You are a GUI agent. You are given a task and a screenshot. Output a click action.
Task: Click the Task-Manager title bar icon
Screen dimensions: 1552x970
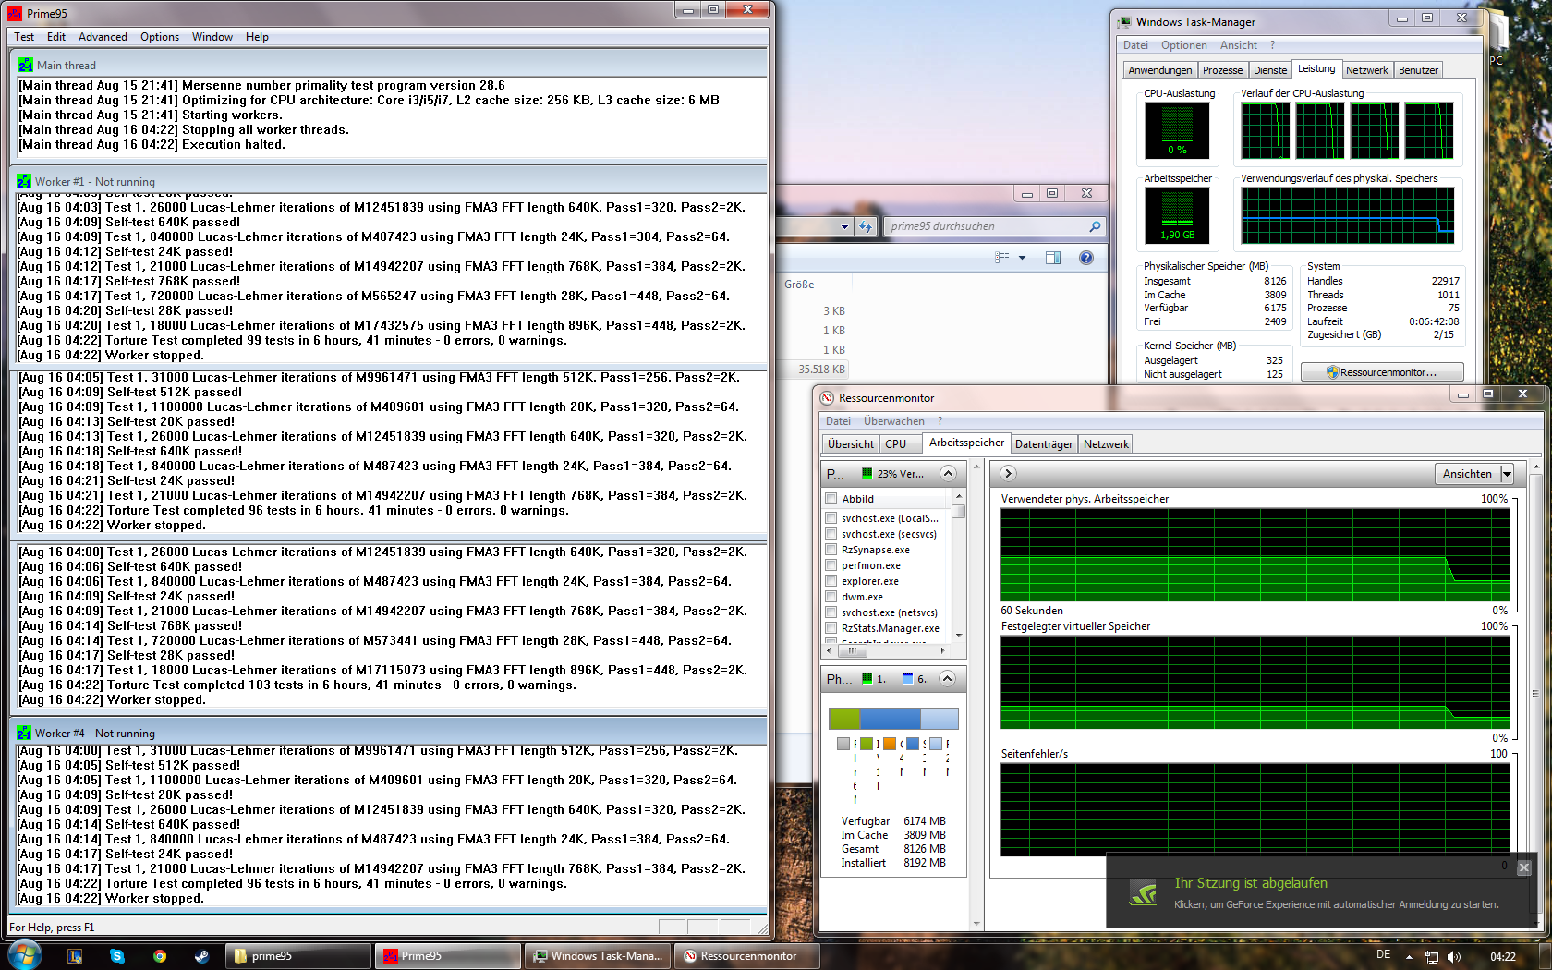click(1124, 22)
